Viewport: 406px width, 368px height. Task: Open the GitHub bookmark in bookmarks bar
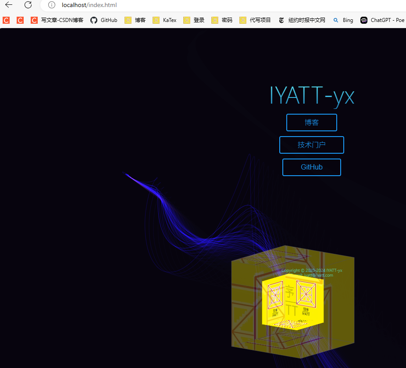click(104, 20)
